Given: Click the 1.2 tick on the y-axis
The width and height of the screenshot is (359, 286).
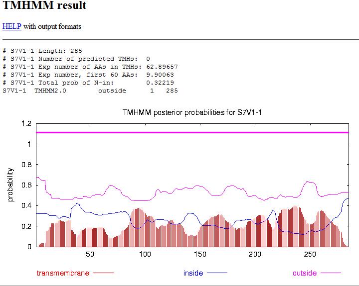Looking at the screenshot, I should click(25, 123).
